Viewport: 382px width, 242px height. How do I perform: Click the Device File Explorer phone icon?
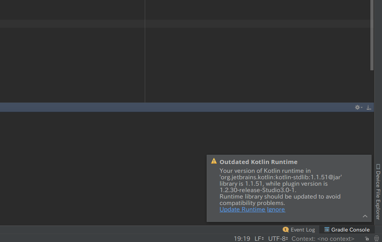point(378,167)
